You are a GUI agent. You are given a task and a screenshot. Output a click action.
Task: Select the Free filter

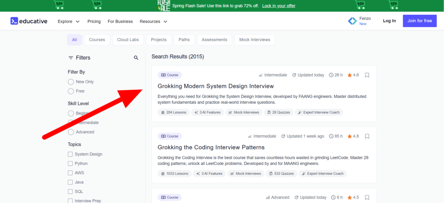(71, 91)
